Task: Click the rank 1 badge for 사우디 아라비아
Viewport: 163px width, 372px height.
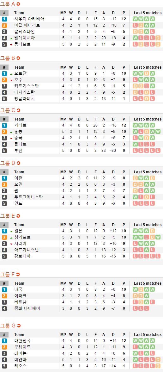Action: 4,19
